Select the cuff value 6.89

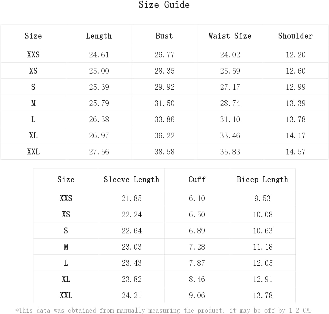[197, 231]
